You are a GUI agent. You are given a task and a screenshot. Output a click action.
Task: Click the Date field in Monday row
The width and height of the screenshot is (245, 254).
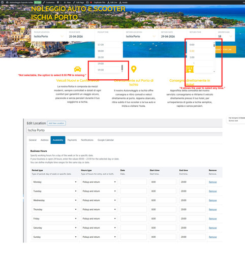(x=134, y=182)
